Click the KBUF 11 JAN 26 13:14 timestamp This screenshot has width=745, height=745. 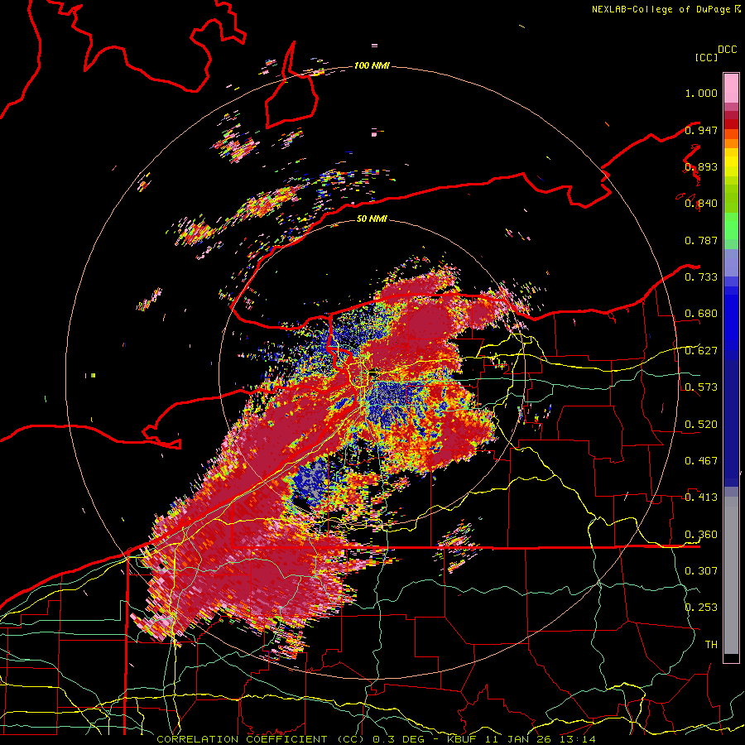(x=521, y=739)
